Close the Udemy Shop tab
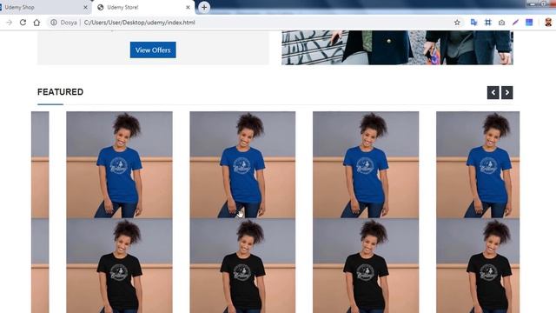Image resolution: width=556 pixels, height=313 pixels. 85,7
